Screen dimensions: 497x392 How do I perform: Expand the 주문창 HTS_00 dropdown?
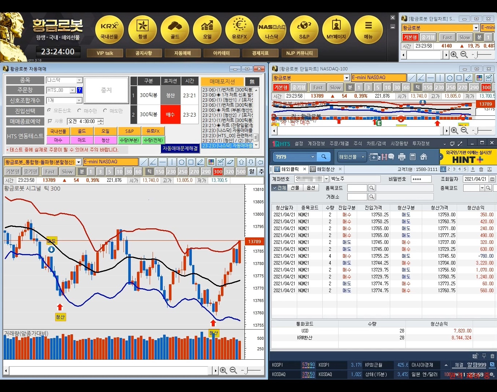coord(72,90)
